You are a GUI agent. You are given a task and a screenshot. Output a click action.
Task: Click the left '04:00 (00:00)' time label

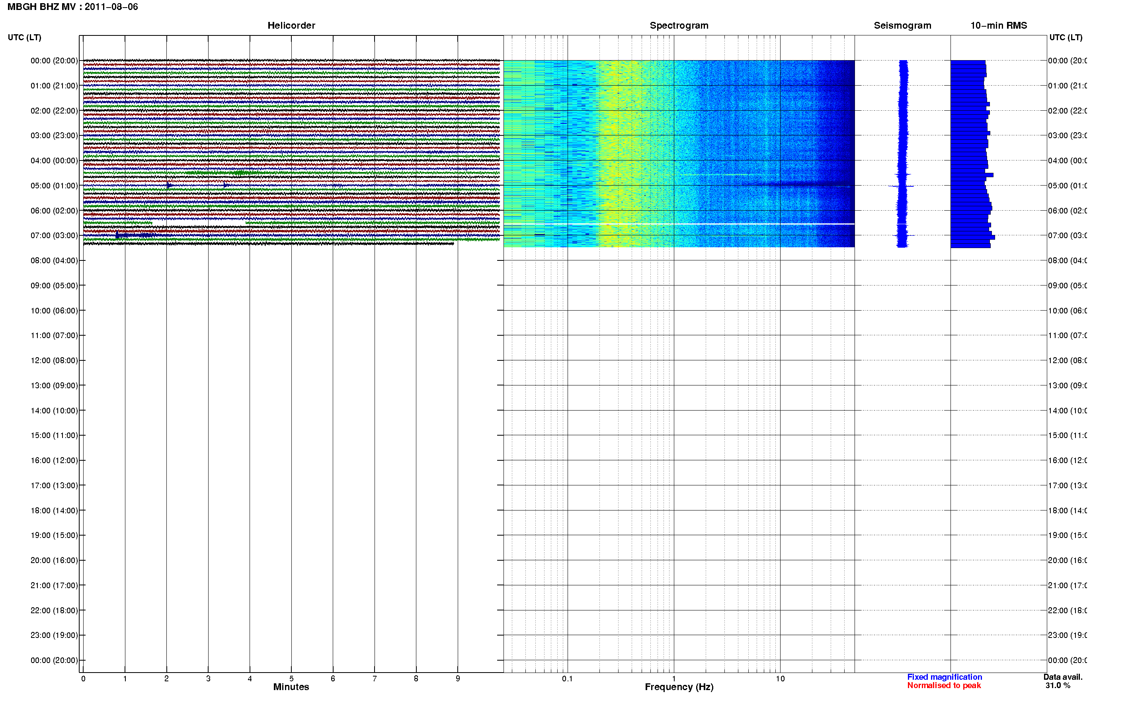(54, 160)
